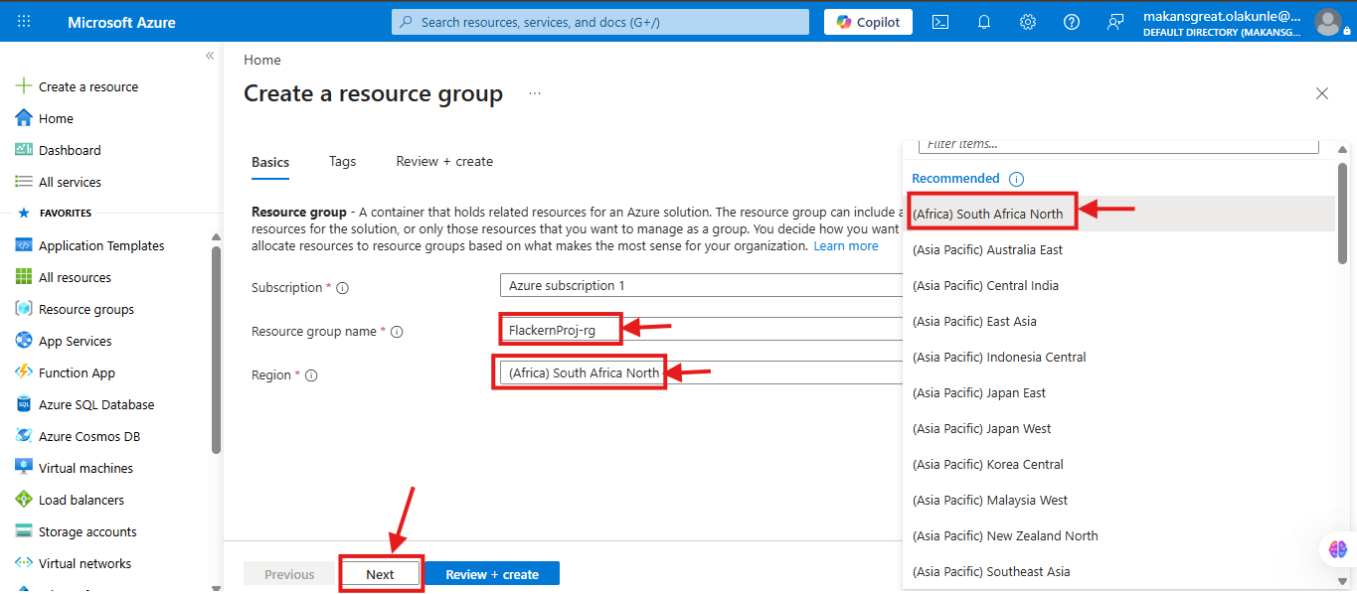
Task: Click the Dashboard icon in sidebar
Action: [x=24, y=150]
